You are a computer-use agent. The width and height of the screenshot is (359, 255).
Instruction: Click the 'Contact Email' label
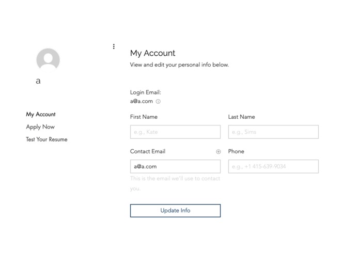pos(148,151)
